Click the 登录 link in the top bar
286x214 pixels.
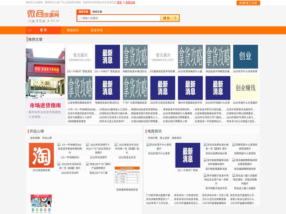pyautogui.click(x=119, y=2)
